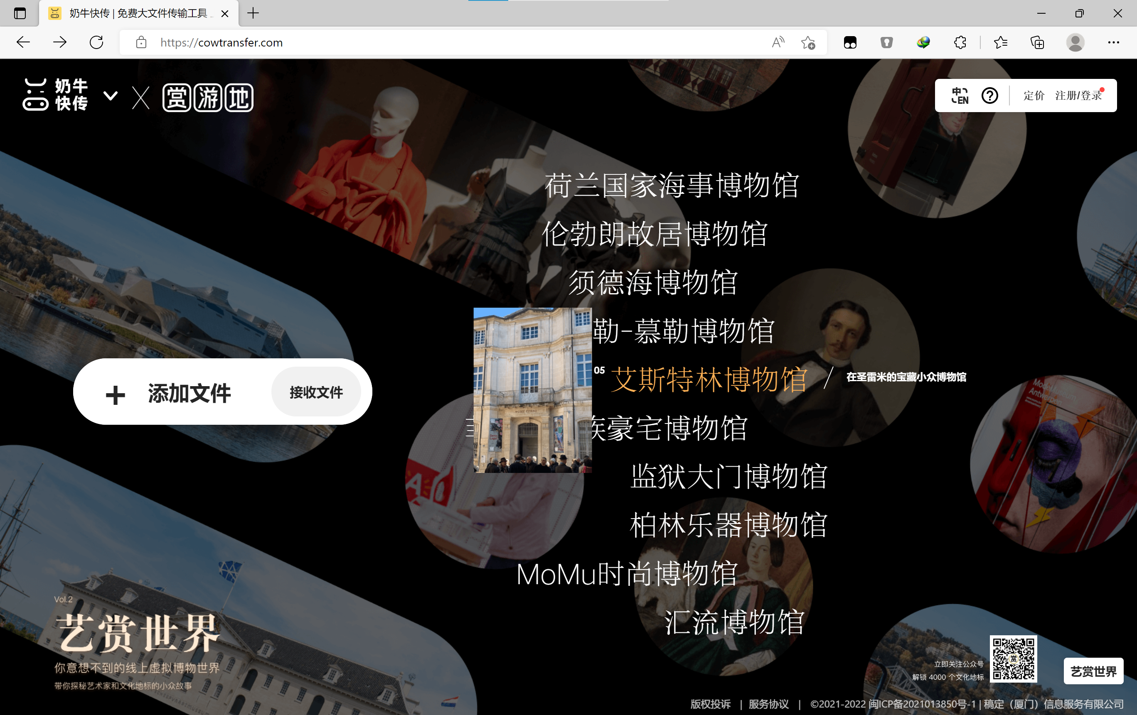Select 柏林乐器博物馆 entry
The image size is (1137, 715).
[x=728, y=525]
